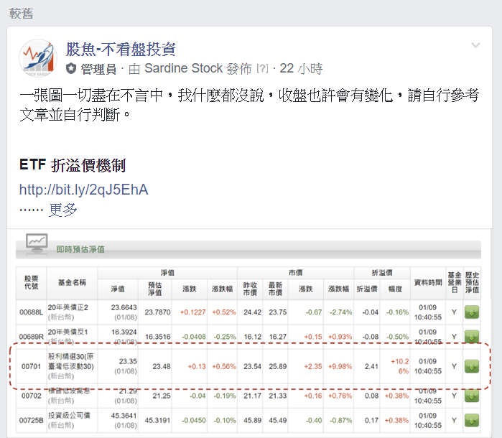
Task: Open the 股魚-不看盤投資 page name link
Action: 121,50
